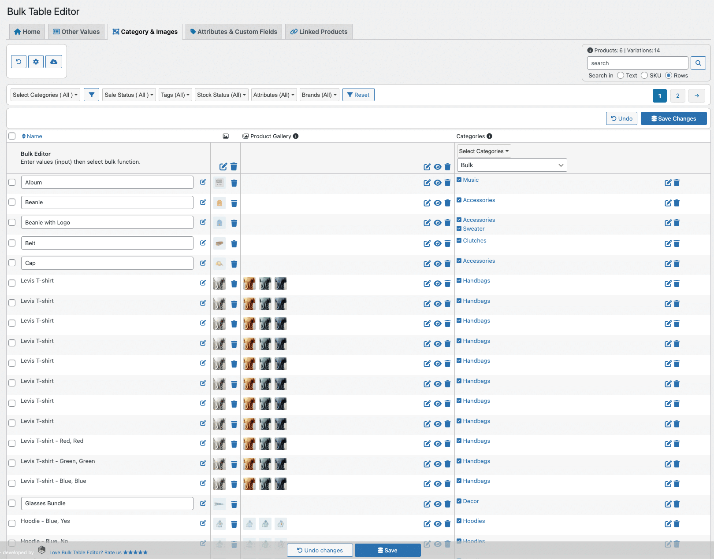Preview the Glasses Bundle gallery with eye icon
The width and height of the screenshot is (714, 559).
[437, 504]
